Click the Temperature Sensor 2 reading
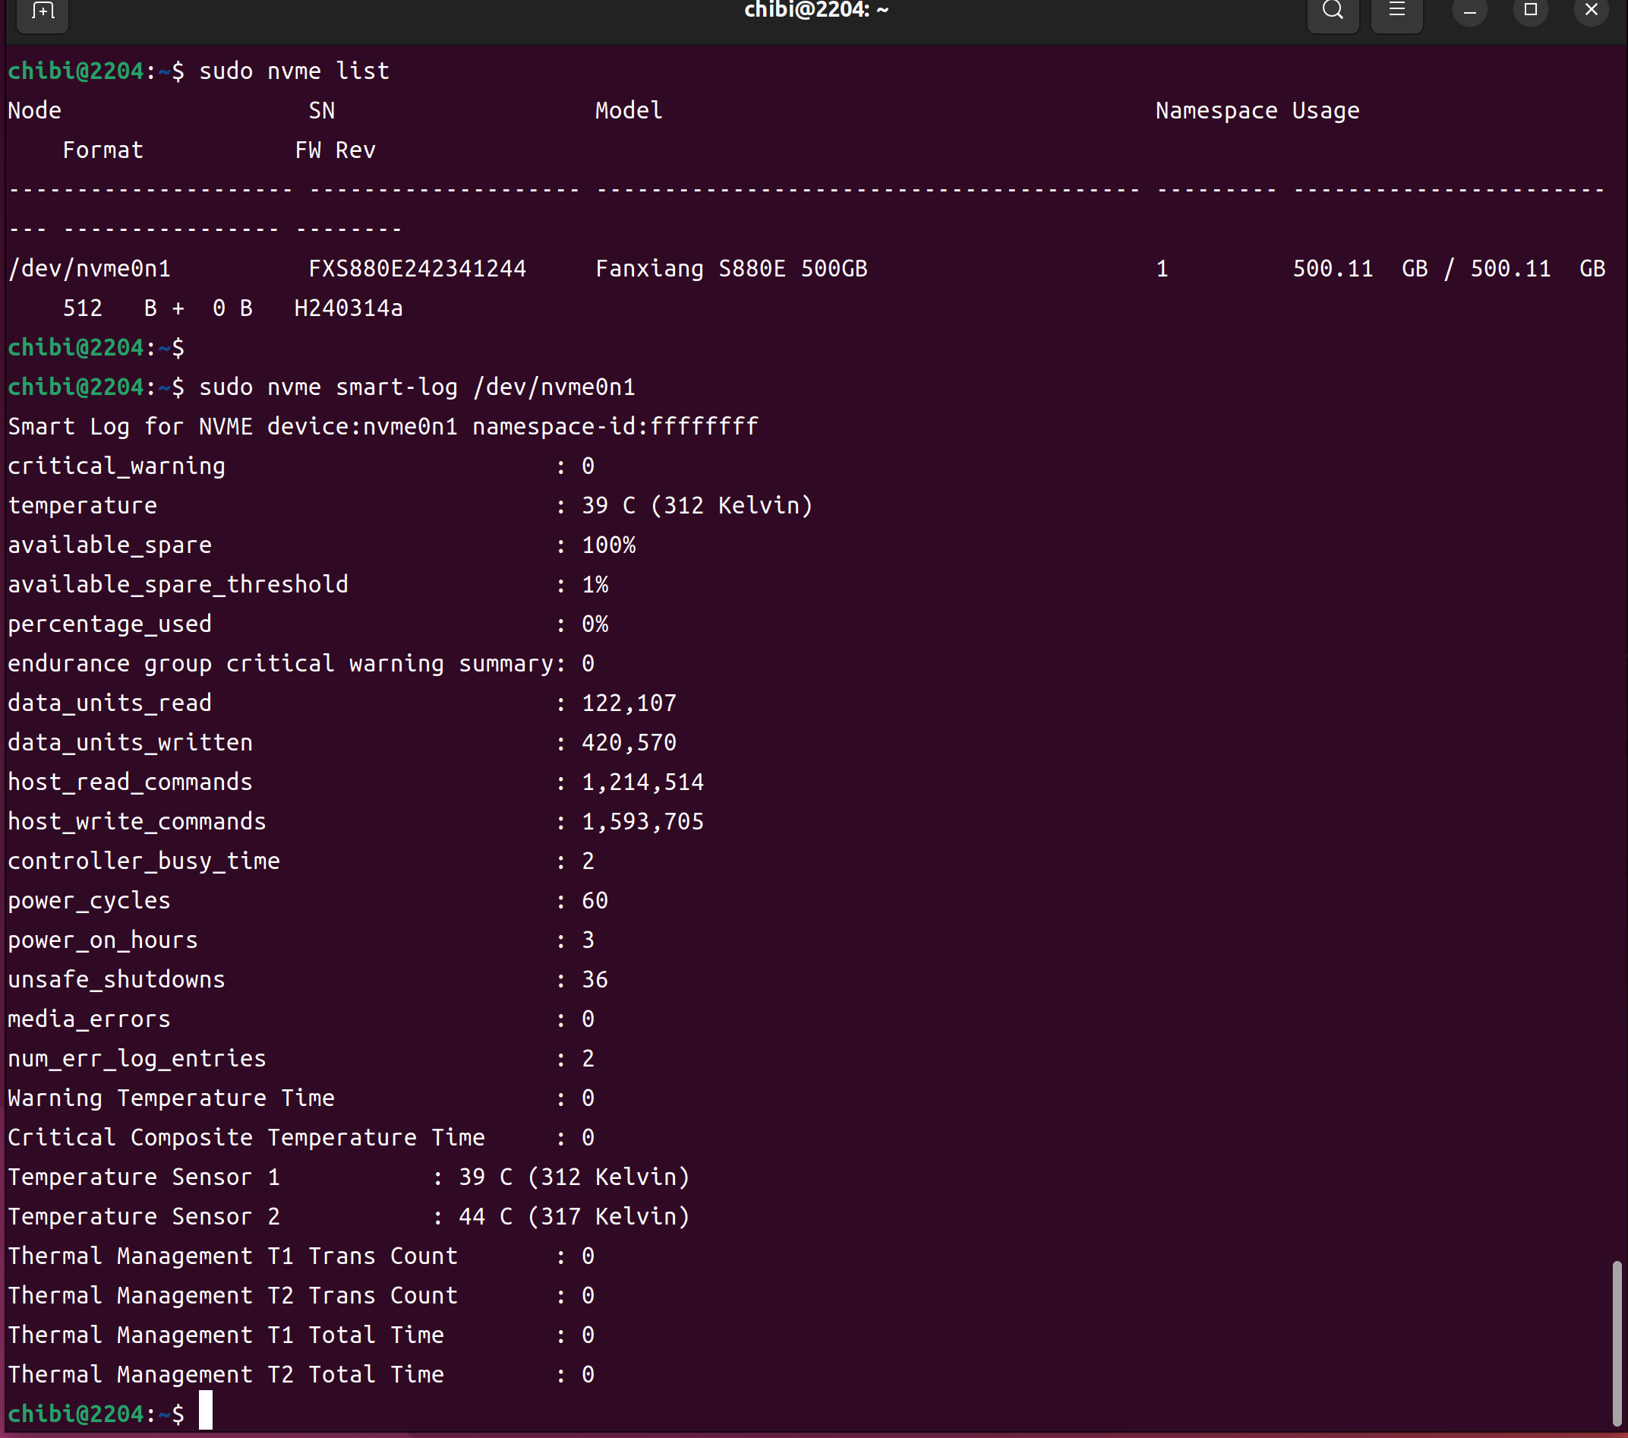 pyautogui.click(x=573, y=1216)
